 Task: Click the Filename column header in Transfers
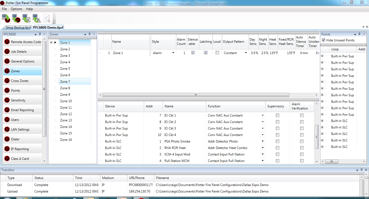257,178
